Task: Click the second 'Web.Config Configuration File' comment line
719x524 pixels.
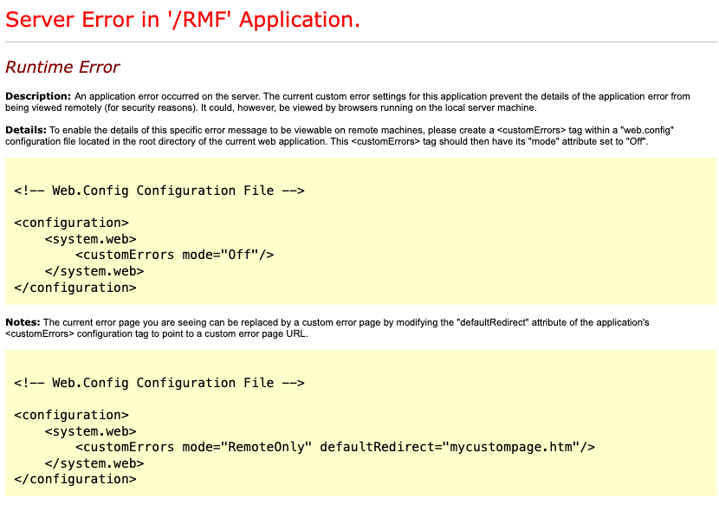Action: [159, 382]
